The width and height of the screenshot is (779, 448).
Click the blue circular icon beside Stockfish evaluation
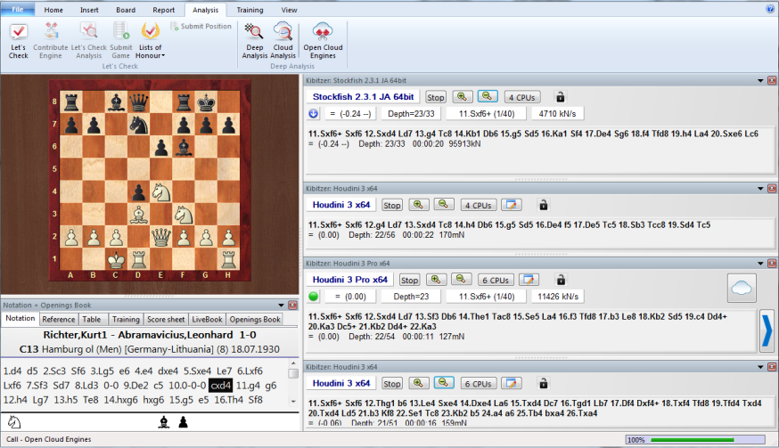point(313,114)
